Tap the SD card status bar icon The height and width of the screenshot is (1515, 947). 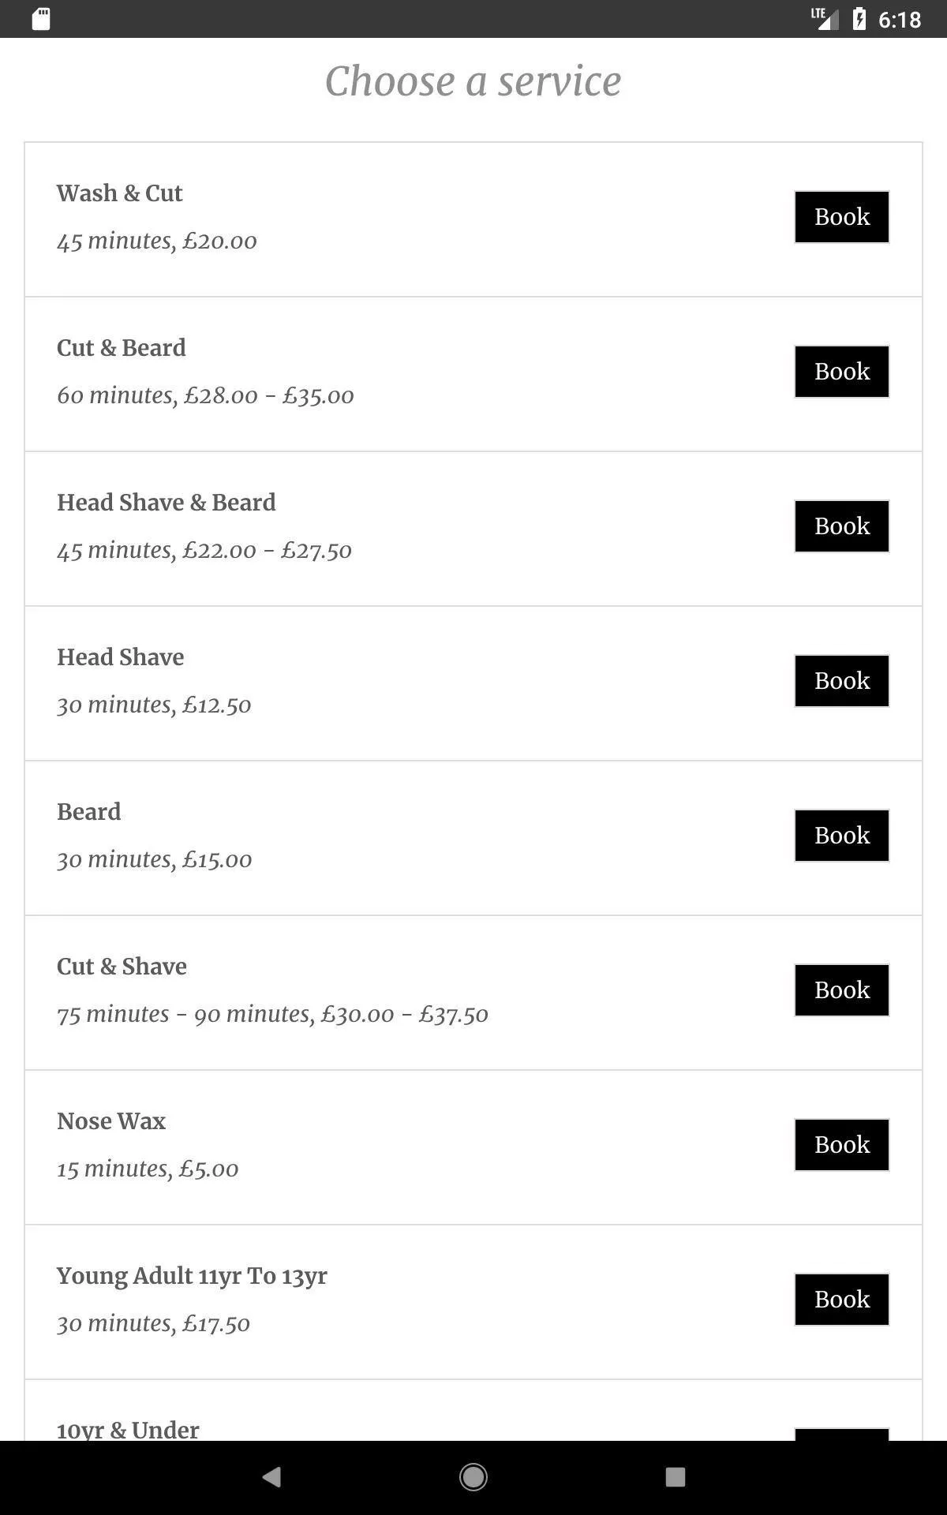pos(41,19)
